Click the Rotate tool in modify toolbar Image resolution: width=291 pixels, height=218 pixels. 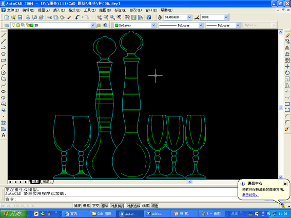tap(287, 73)
